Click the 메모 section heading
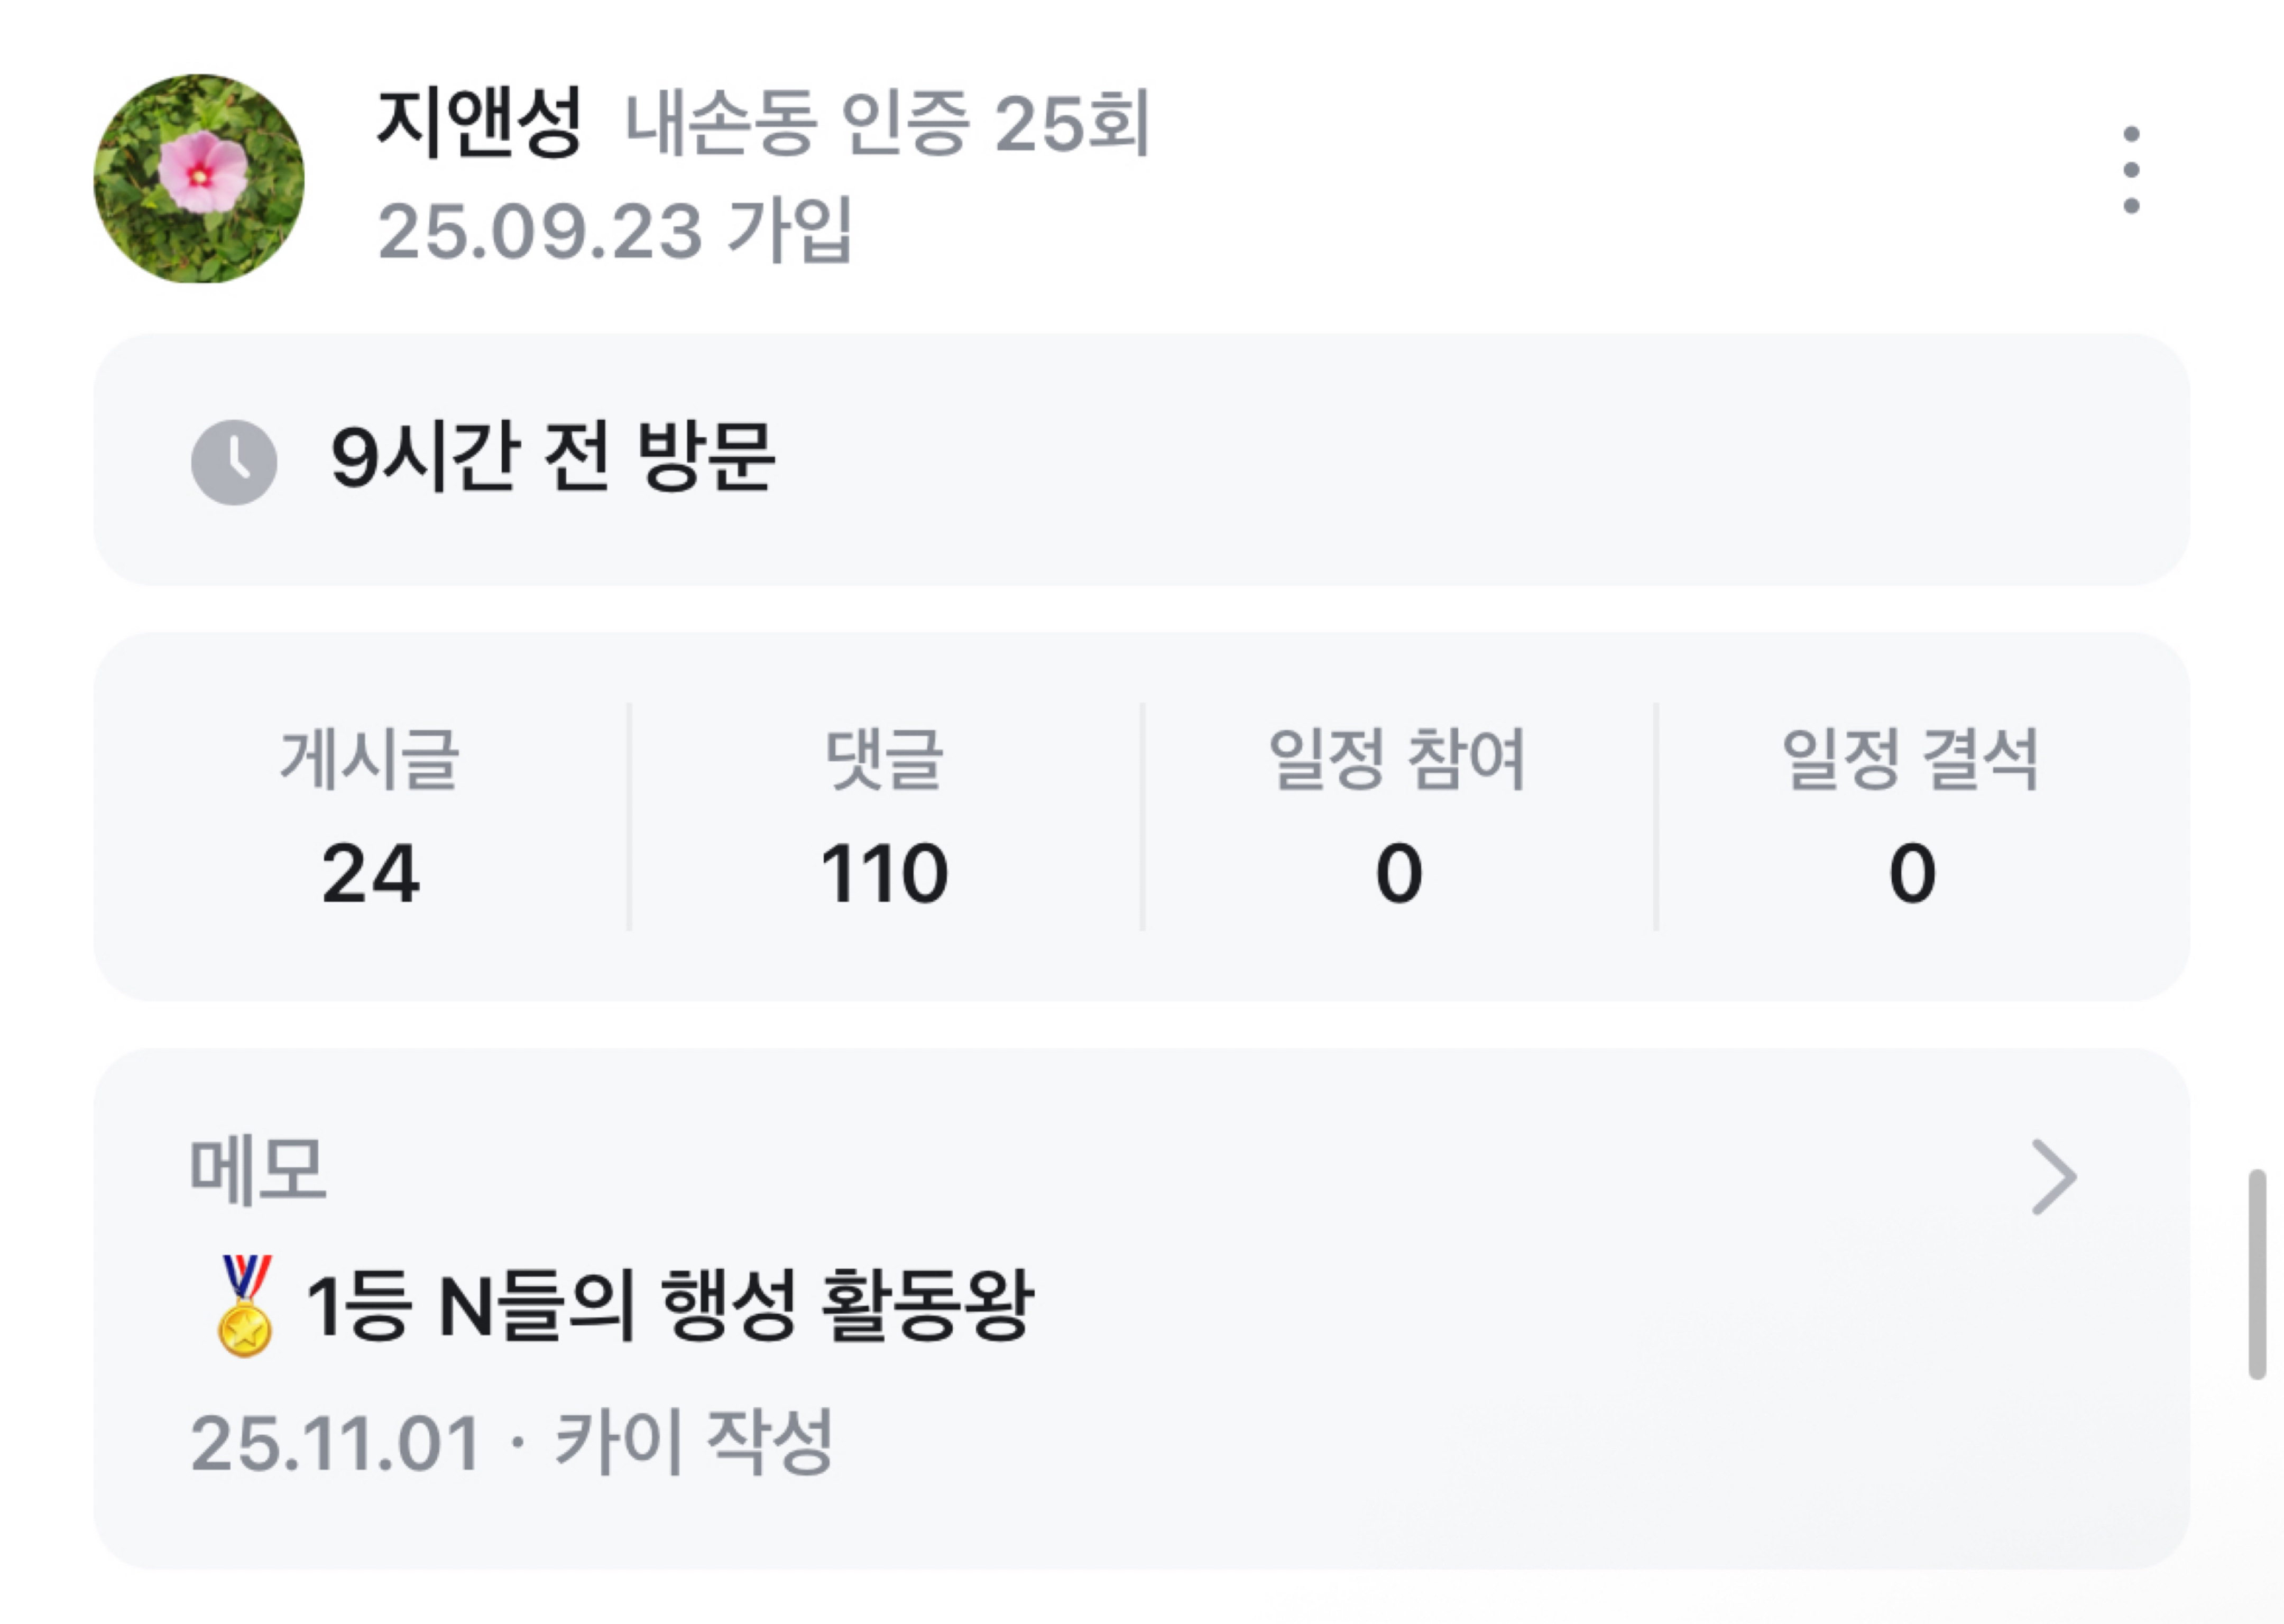 point(258,1170)
